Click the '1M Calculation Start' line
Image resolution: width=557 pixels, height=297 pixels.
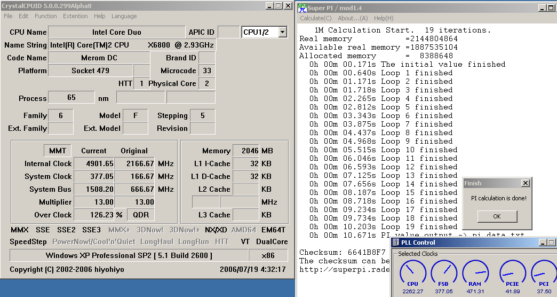point(402,30)
